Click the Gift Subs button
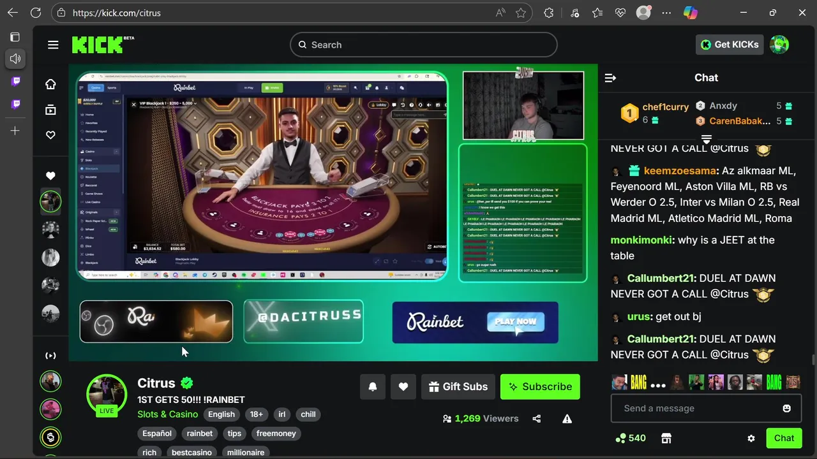Viewport: 817px width, 459px height. [x=458, y=386]
